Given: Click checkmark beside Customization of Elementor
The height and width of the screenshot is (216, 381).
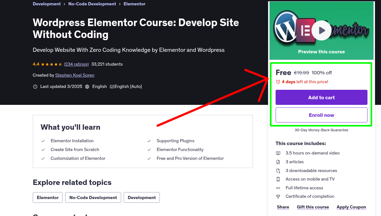Looking at the screenshot, I should click(43, 159).
